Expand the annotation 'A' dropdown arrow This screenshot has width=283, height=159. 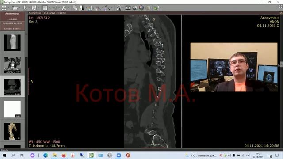click(68, 8)
